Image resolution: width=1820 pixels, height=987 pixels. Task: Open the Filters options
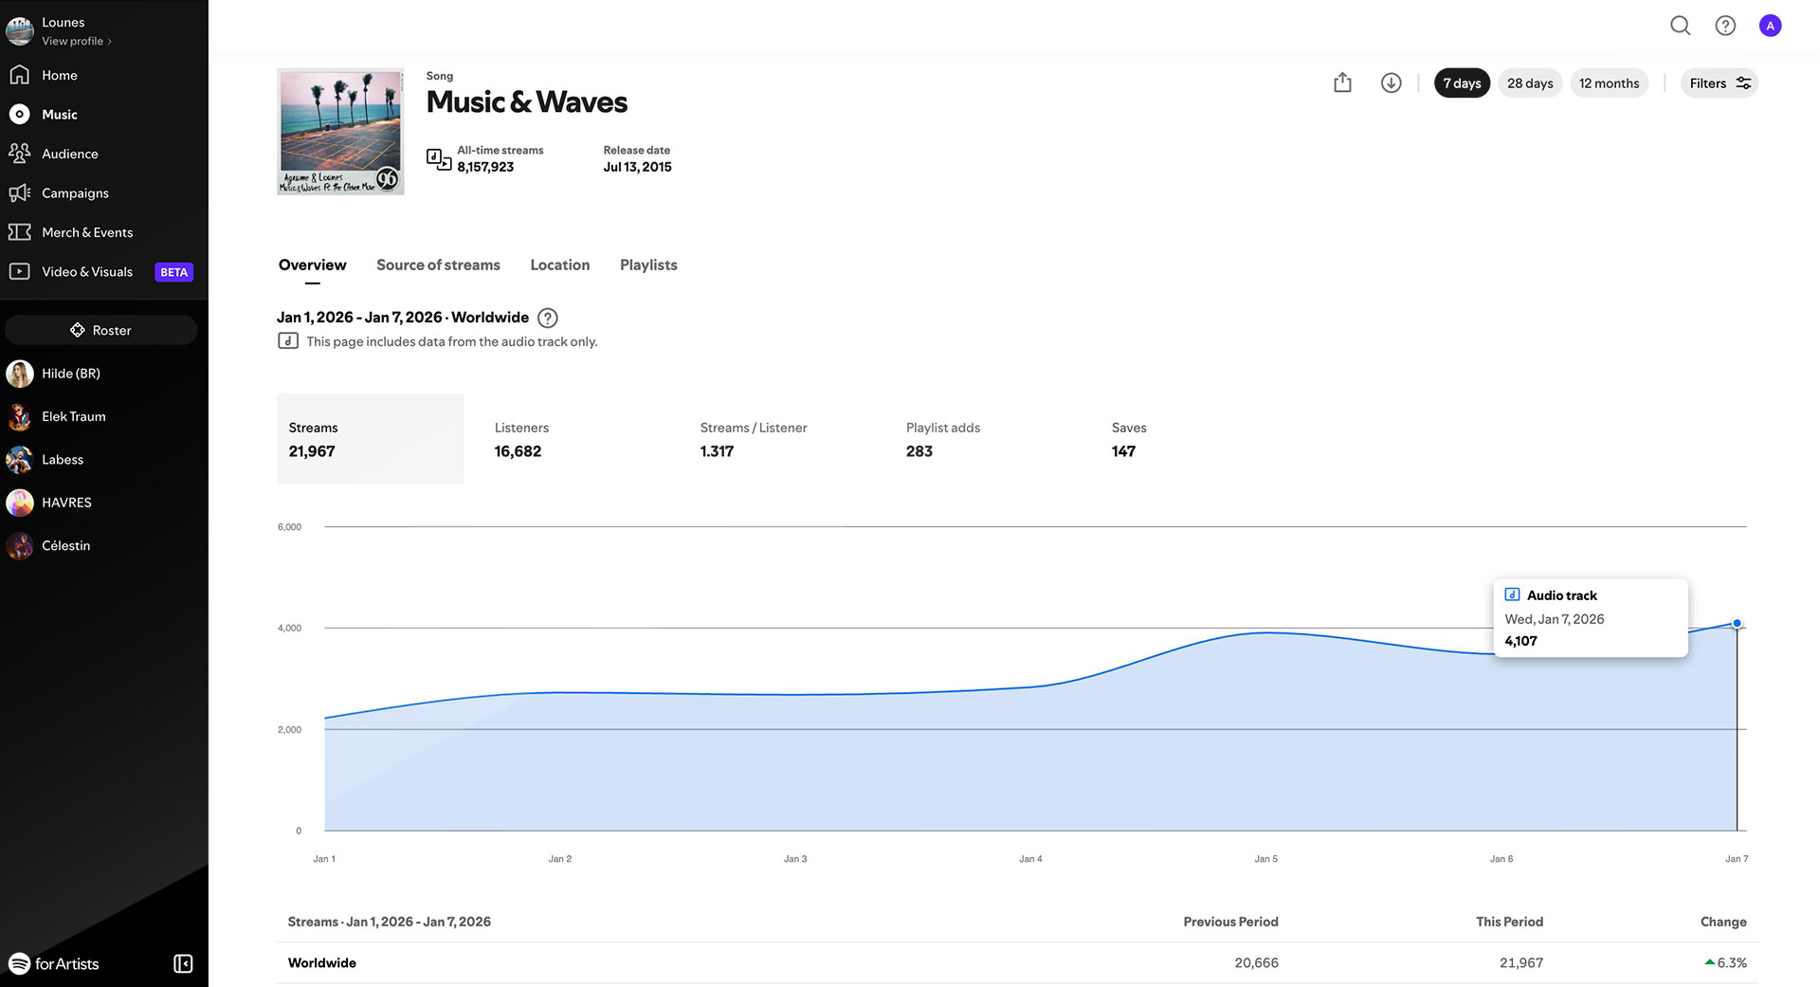point(1719,83)
